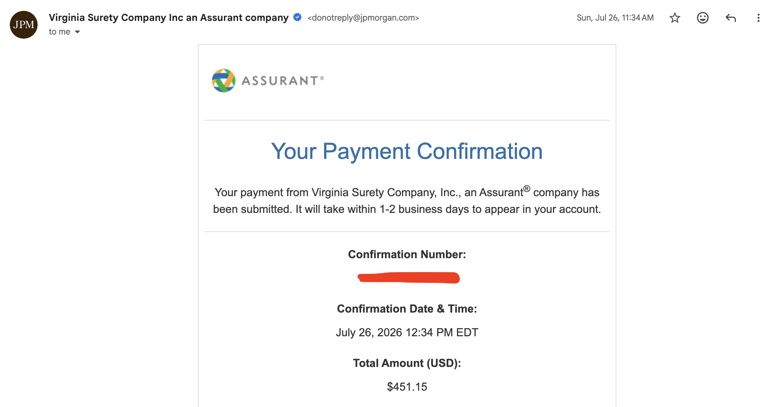Reply to the payment confirmation email

[x=731, y=18]
